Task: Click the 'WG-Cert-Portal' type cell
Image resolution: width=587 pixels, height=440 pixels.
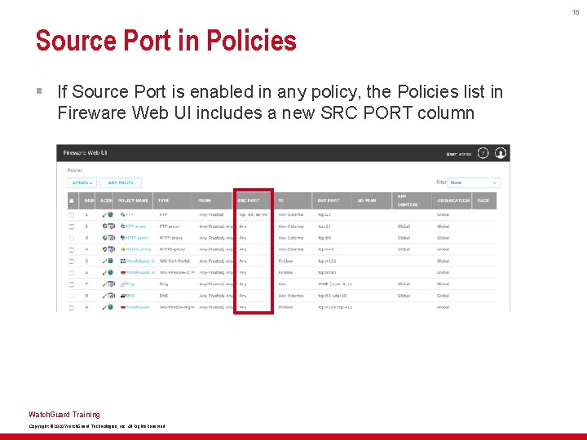Action: (x=174, y=262)
